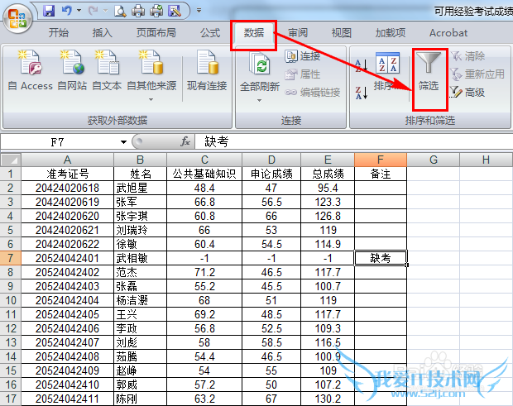The width and height of the screenshot is (513, 406).
Task: Click cell with name 武旭星
Action: pos(141,188)
